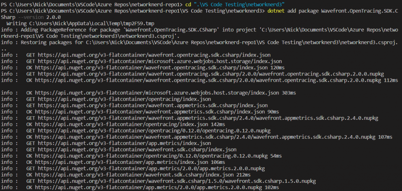Click the 'Adding PackageReference' info line
Viewport: 402px width, 191px height.
(199, 33)
